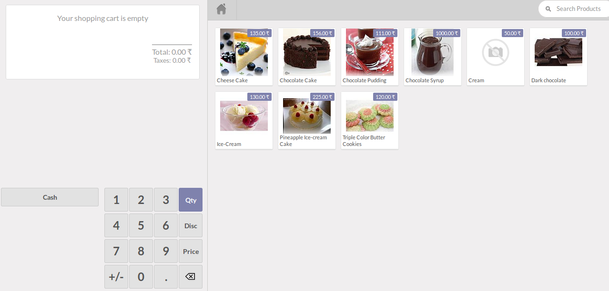Image resolution: width=609 pixels, height=291 pixels.
Task: Switch numpad to Qty mode
Action: pyautogui.click(x=191, y=200)
